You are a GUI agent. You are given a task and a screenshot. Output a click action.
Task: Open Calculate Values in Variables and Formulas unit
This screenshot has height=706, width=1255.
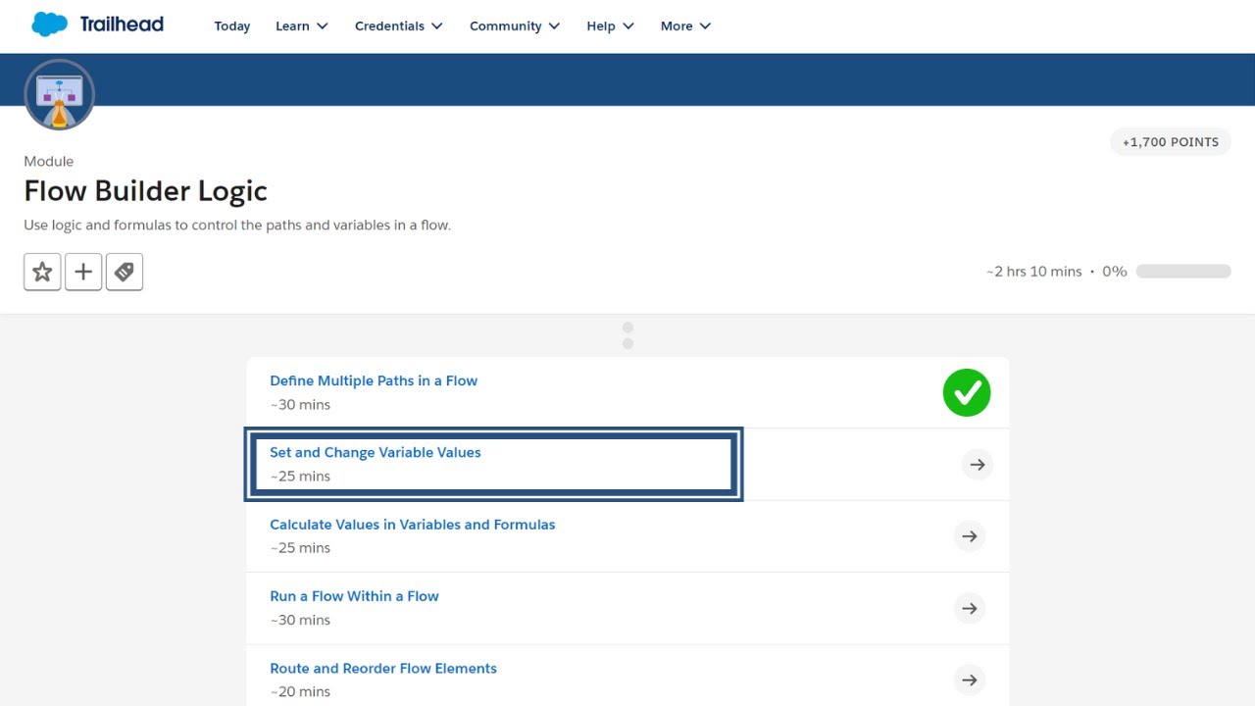click(x=413, y=525)
